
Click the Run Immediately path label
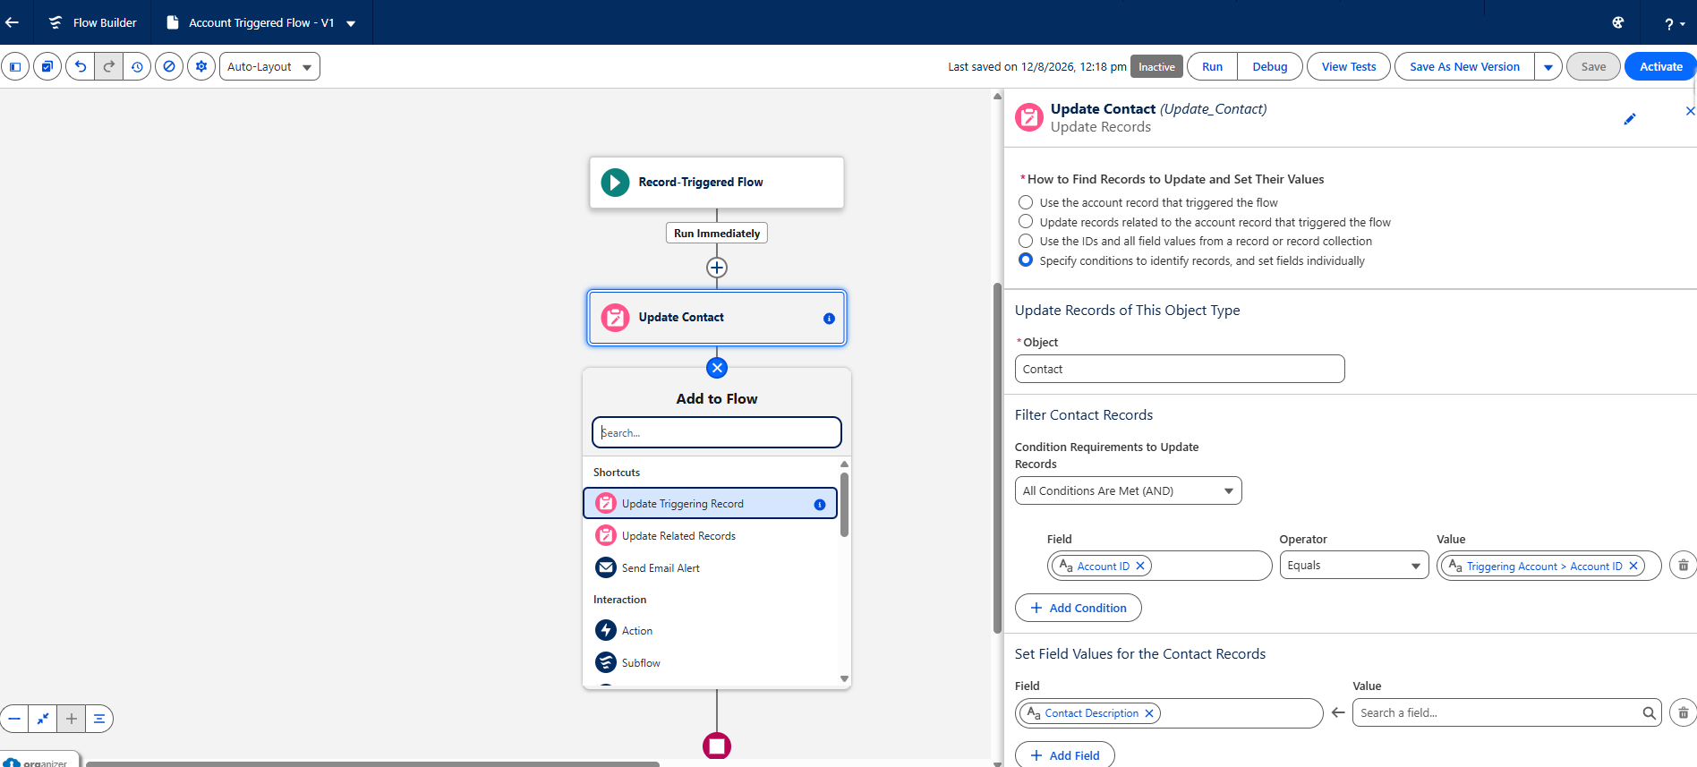[717, 234]
